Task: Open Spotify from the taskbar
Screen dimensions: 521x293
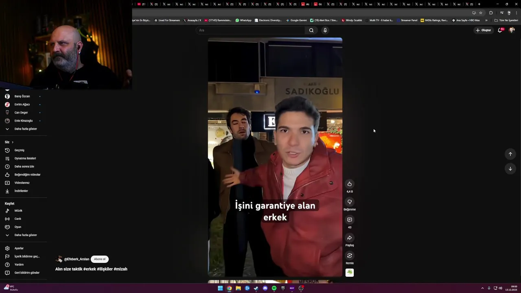Action: [x=274, y=288]
